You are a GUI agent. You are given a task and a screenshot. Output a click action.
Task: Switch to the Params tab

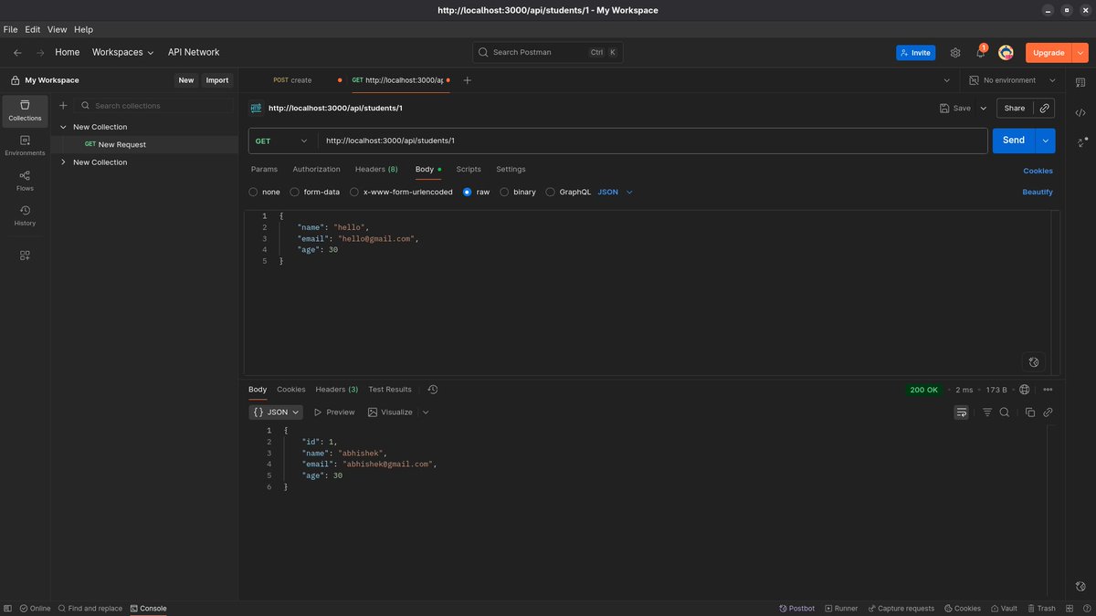click(x=264, y=170)
